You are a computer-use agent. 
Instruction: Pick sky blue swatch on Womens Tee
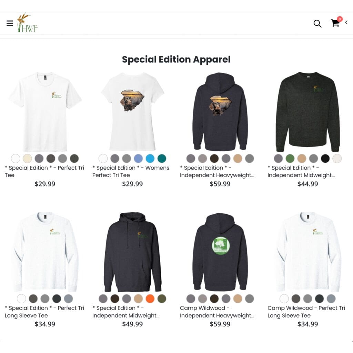(150, 159)
